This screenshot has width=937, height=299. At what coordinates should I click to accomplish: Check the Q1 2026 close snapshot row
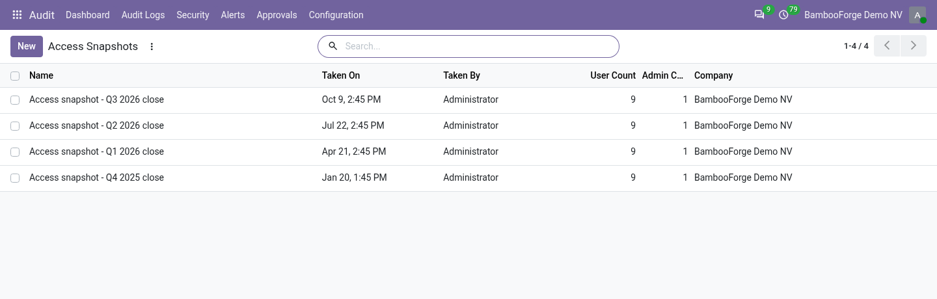(x=15, y=152)
